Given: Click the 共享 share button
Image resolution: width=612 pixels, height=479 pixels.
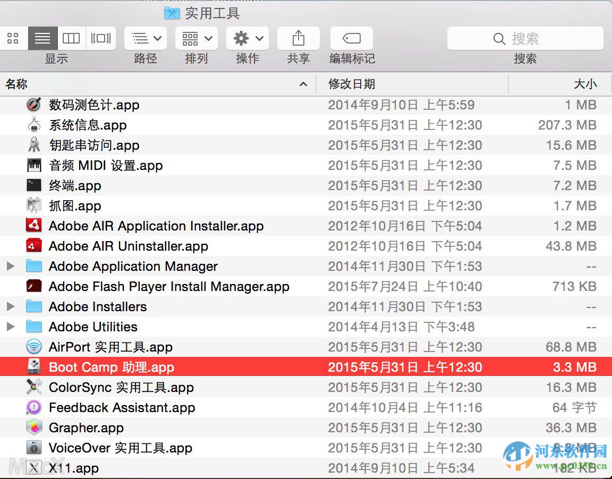Looking at the screenshot, I should 298,38.
